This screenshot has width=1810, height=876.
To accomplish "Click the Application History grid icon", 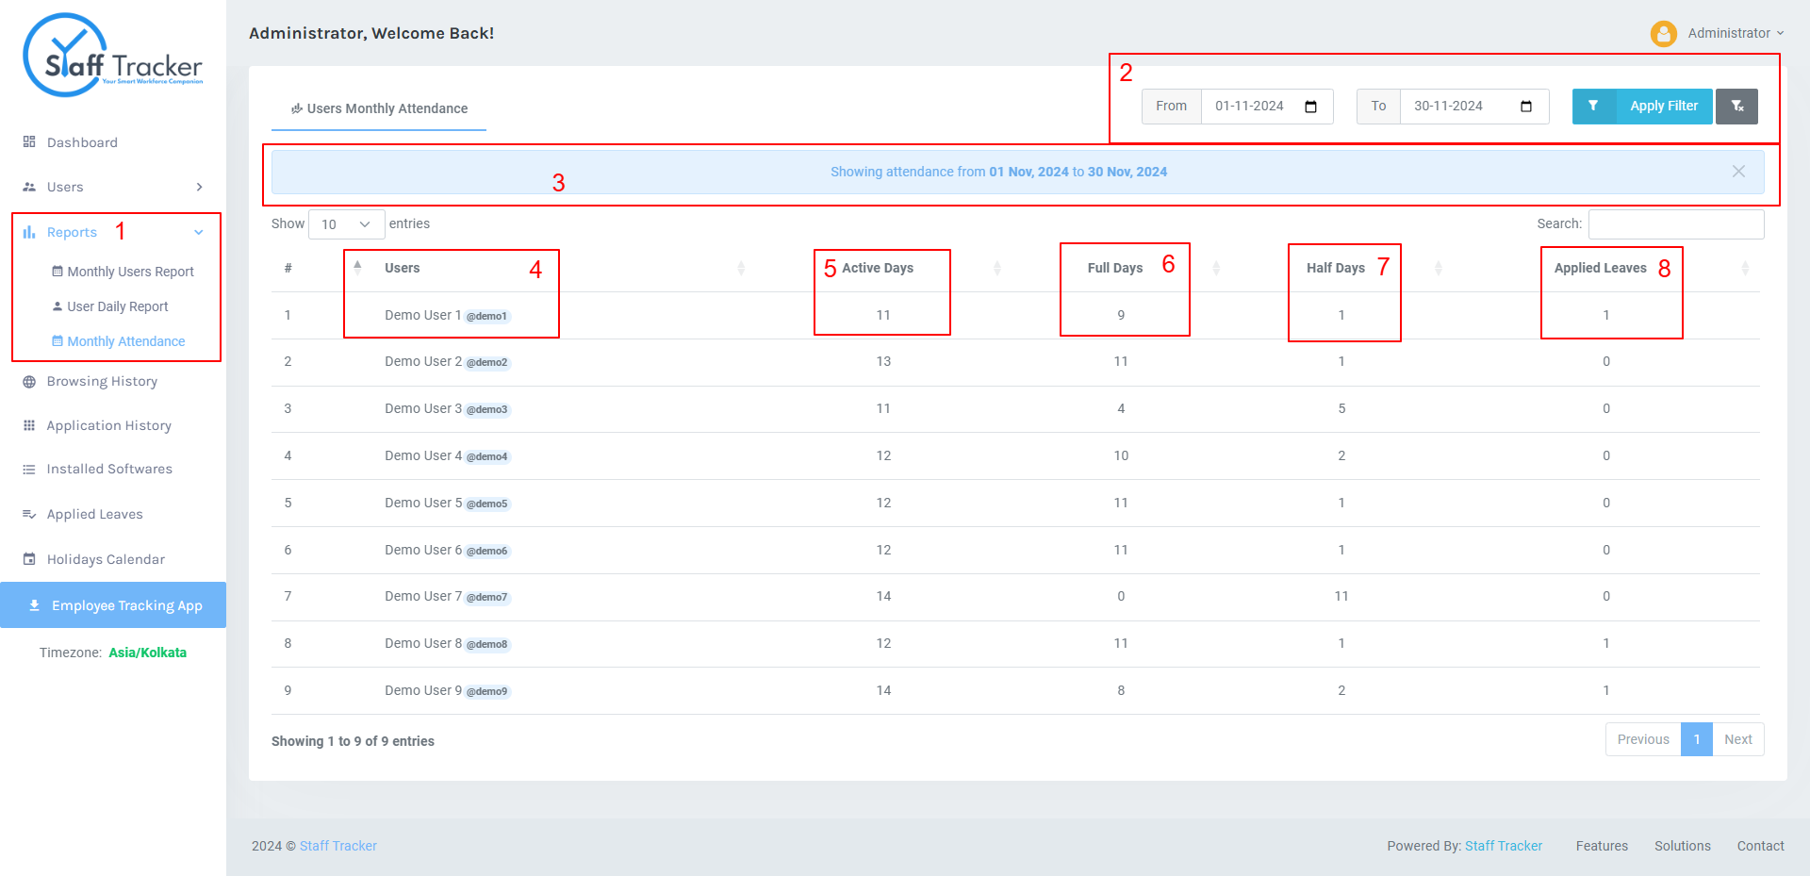I will coord(29,425).
